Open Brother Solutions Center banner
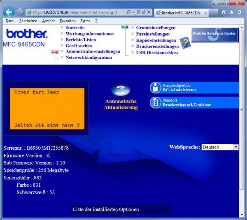This screenshot has height=220, width=247. [215, 34]
